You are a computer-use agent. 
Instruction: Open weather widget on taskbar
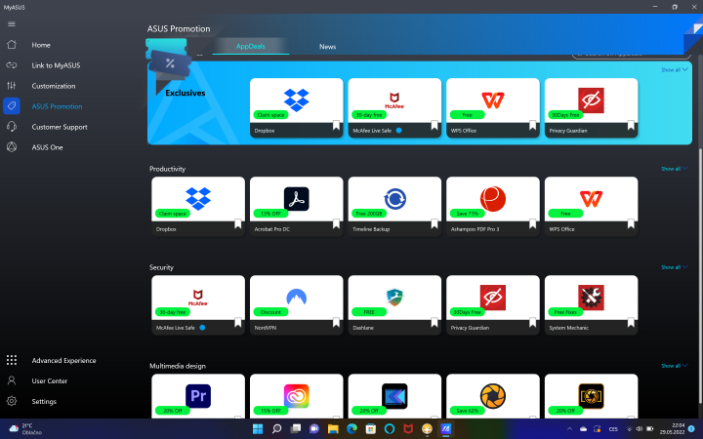(25, 429)
